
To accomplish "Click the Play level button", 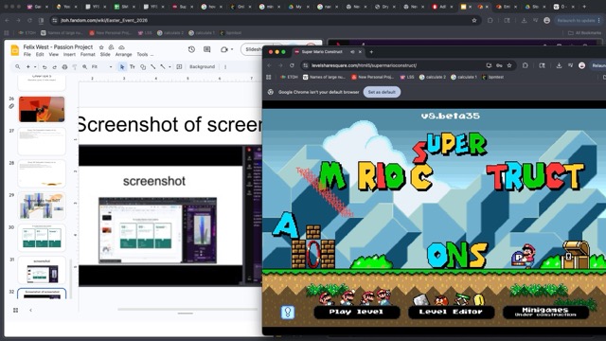I will [356, 312].
